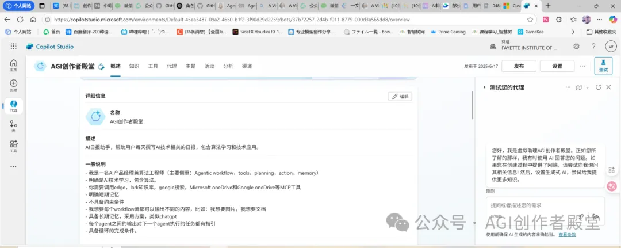Open test panel ellipsis menu

coord(568,87)
